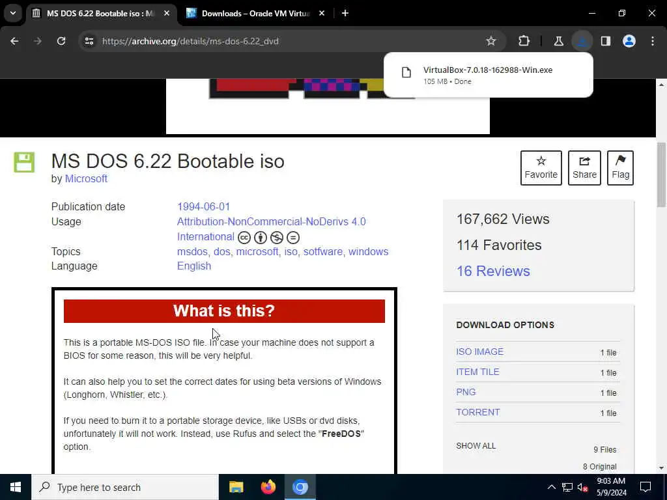Toggle the browser side panel

(606, 41)
